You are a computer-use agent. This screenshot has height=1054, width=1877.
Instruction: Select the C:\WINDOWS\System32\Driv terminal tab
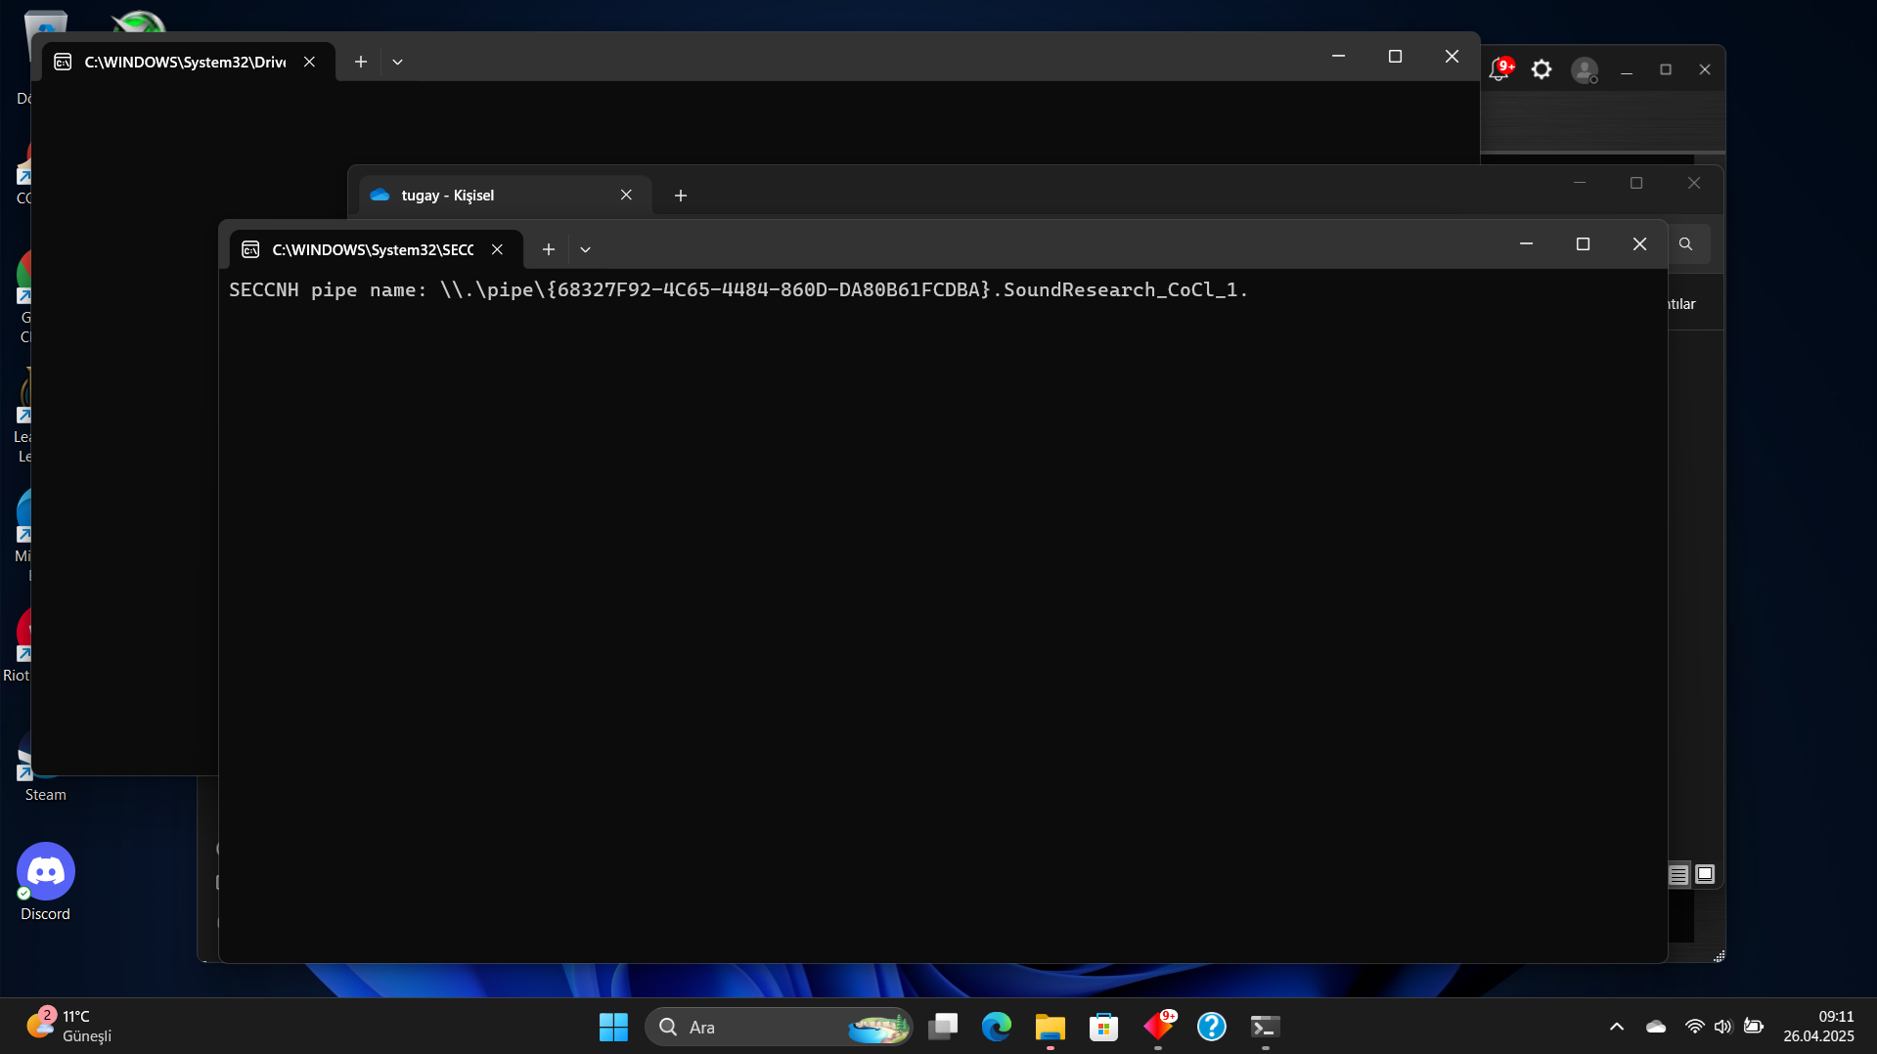pos(188,62)
